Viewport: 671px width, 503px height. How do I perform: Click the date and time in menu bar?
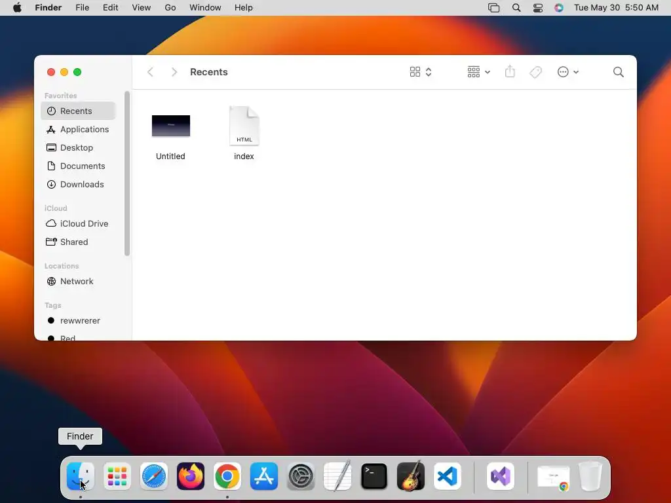pyautogui.click(x=616, y=8)
